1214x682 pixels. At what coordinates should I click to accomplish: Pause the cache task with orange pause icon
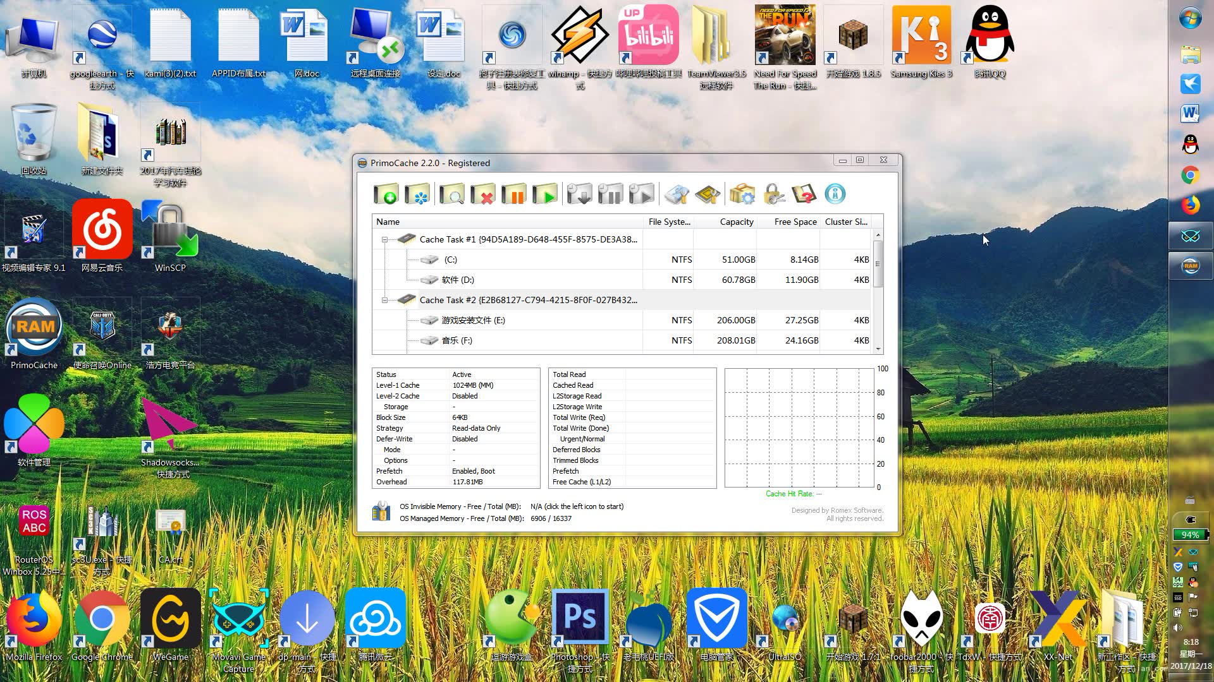pyautogui.click(x=513, y=194)
